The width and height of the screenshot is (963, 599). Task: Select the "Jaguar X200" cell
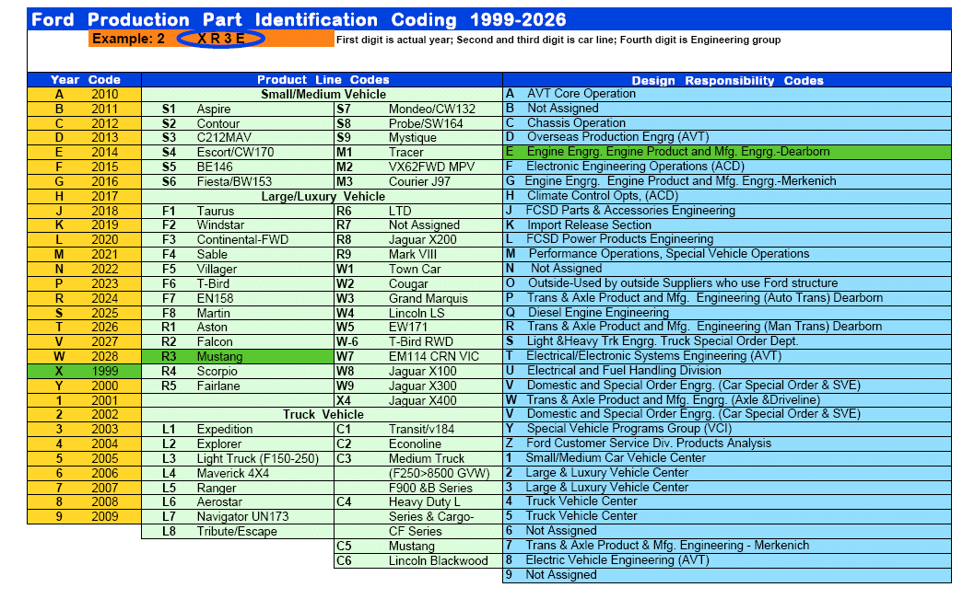click(x=423, y=240)
